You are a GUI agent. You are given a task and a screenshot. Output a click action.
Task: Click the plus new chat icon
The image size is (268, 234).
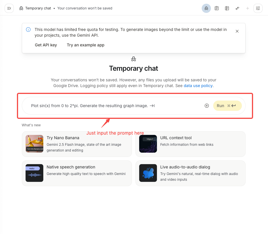point(248,8)
